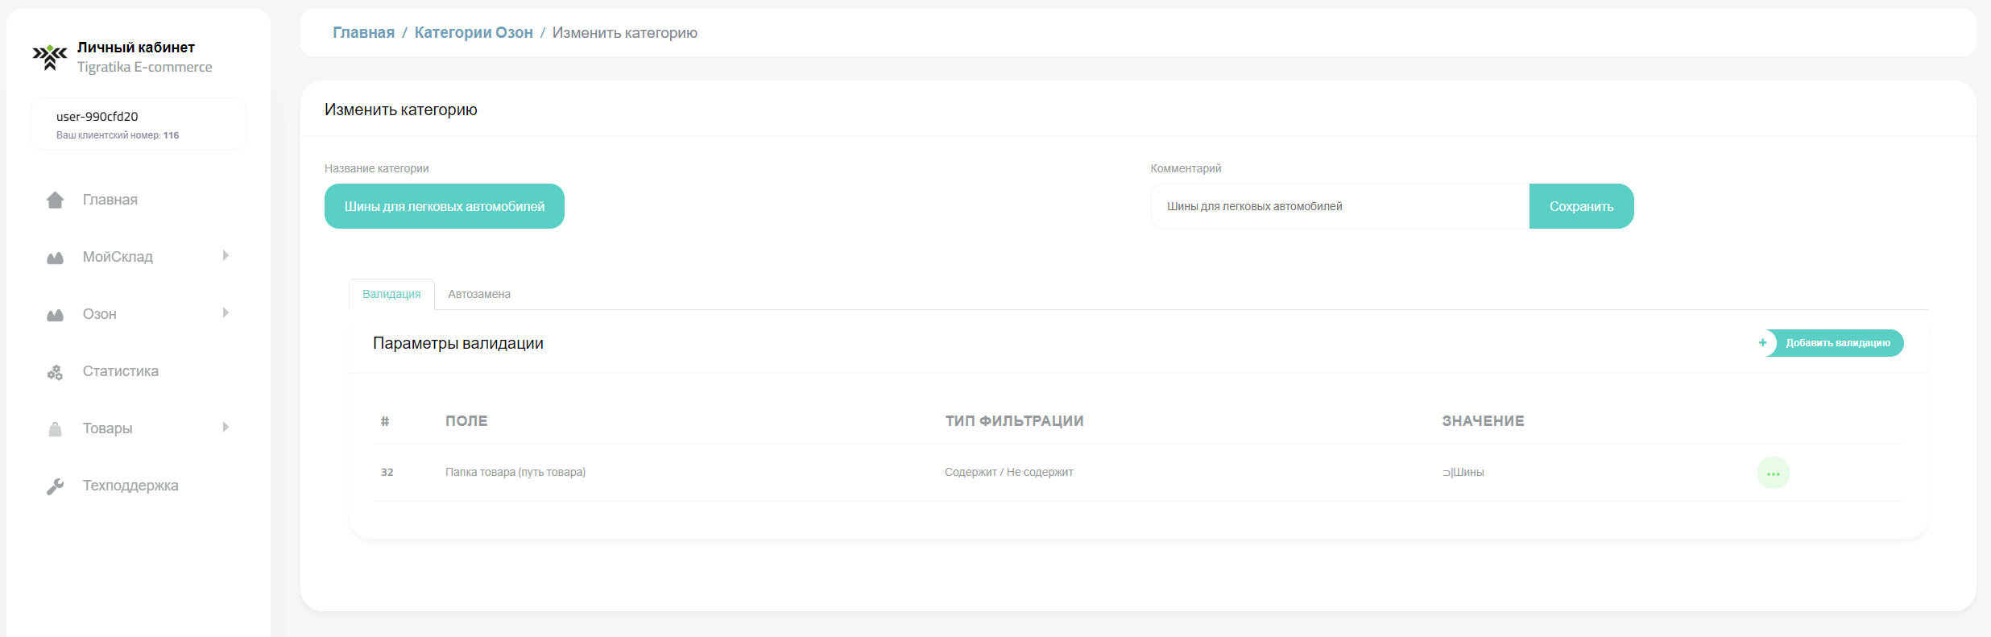Click the Tigratika E-commerce subtitle

point(145,68)
